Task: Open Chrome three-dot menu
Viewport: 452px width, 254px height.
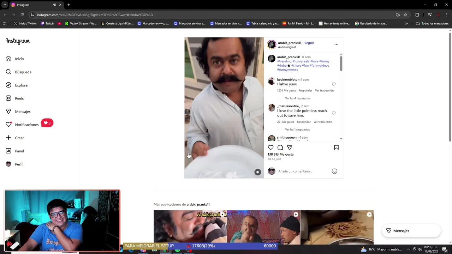Action: (447, 15)
